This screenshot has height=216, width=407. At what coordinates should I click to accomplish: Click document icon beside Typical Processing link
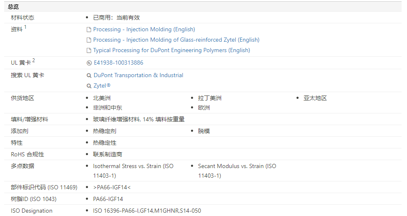click(89, 50)
